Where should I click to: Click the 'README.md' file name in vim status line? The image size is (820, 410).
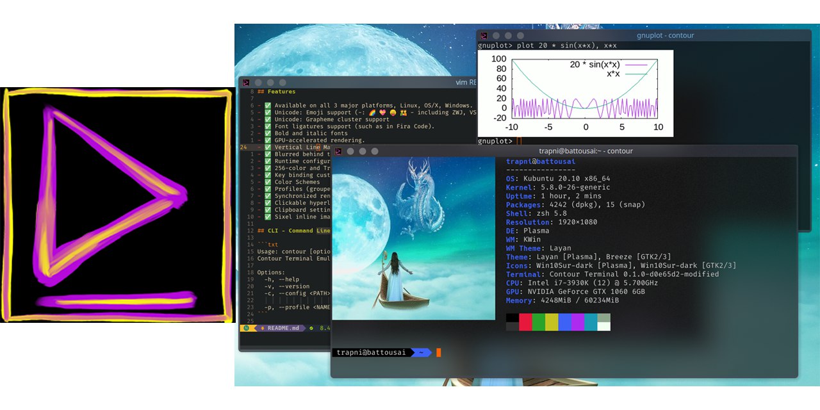[283, 328]
